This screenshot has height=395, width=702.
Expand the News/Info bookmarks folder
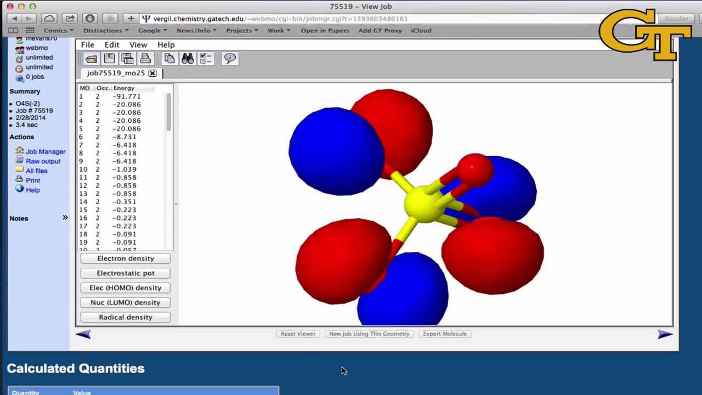click(196, 31)
